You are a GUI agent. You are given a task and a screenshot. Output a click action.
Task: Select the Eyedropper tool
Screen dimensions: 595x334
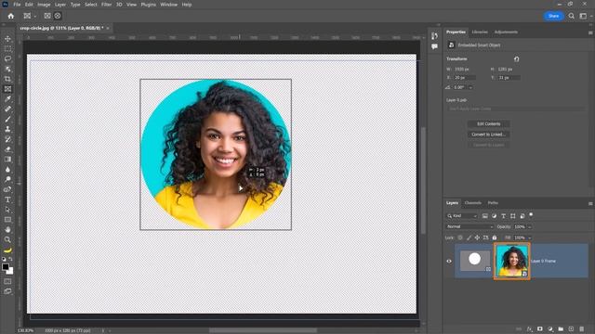[7, 99]
